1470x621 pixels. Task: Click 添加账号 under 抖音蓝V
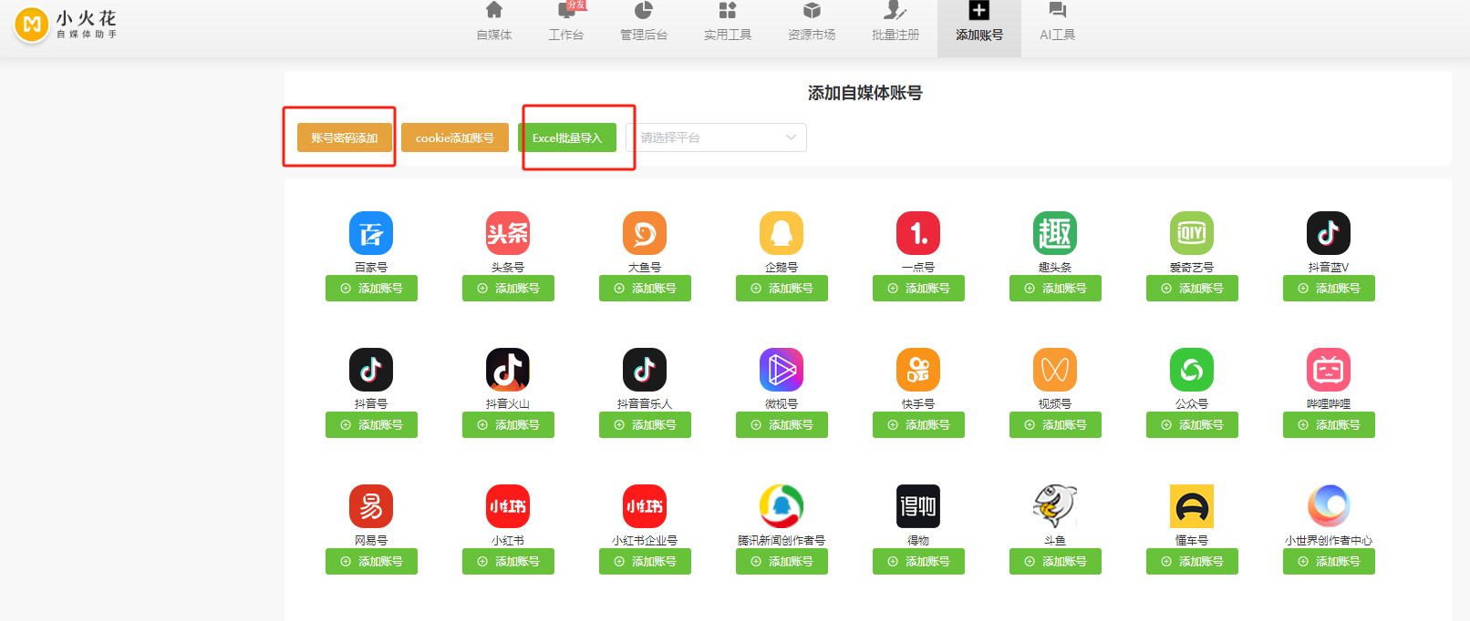coord(1329,288)
